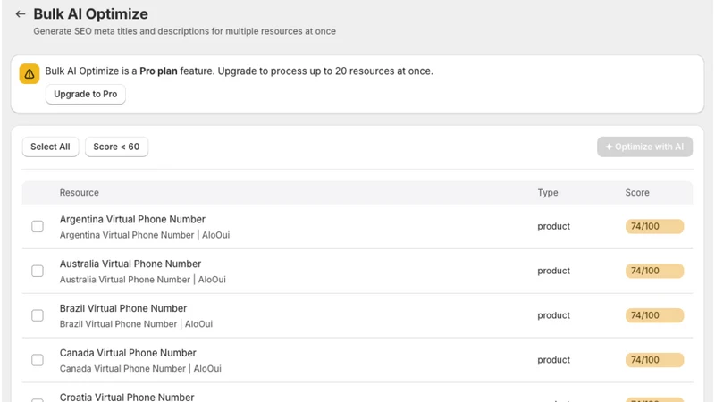Click the yellow warning icon in the Pro plan banner
Screen dimensions: 715x402
tap(29, 74)
